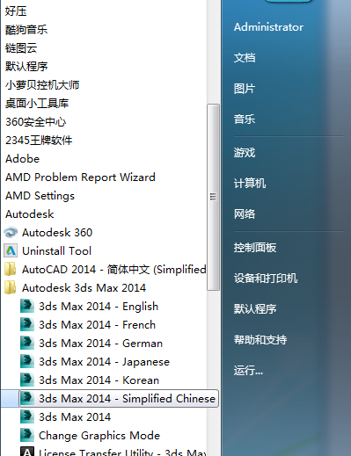Click 3ds Max 2014 English icon
This screenshot has width=351, height=456.
(27, 307)
